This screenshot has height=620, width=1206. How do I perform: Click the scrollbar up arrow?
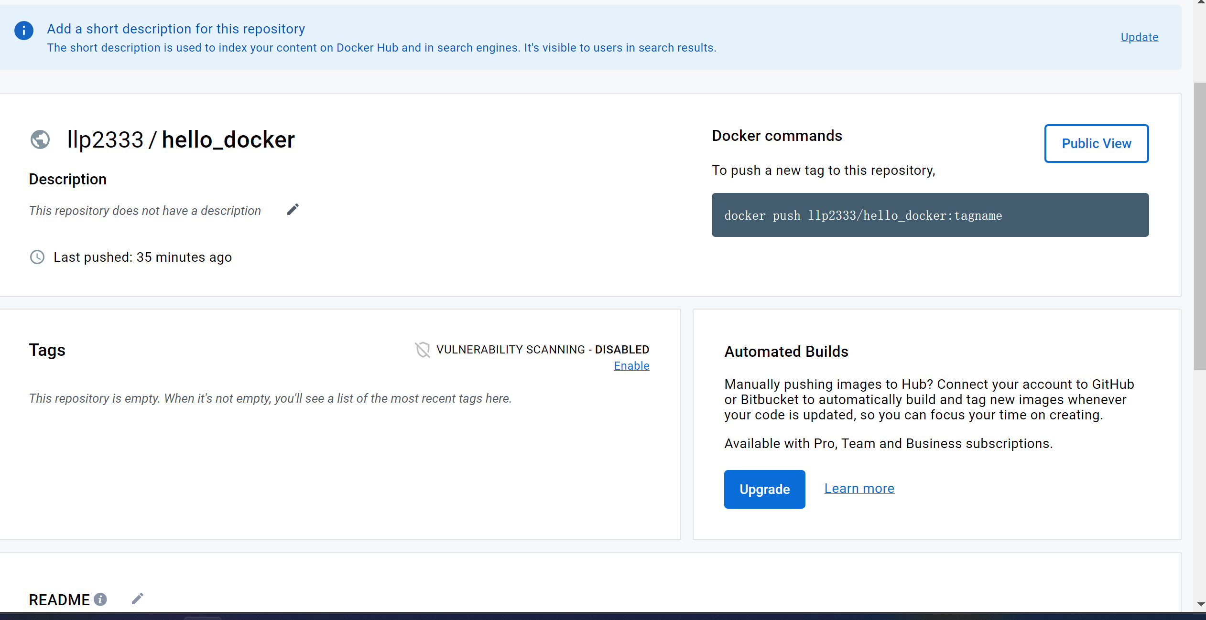click(x=1201, y=2)
